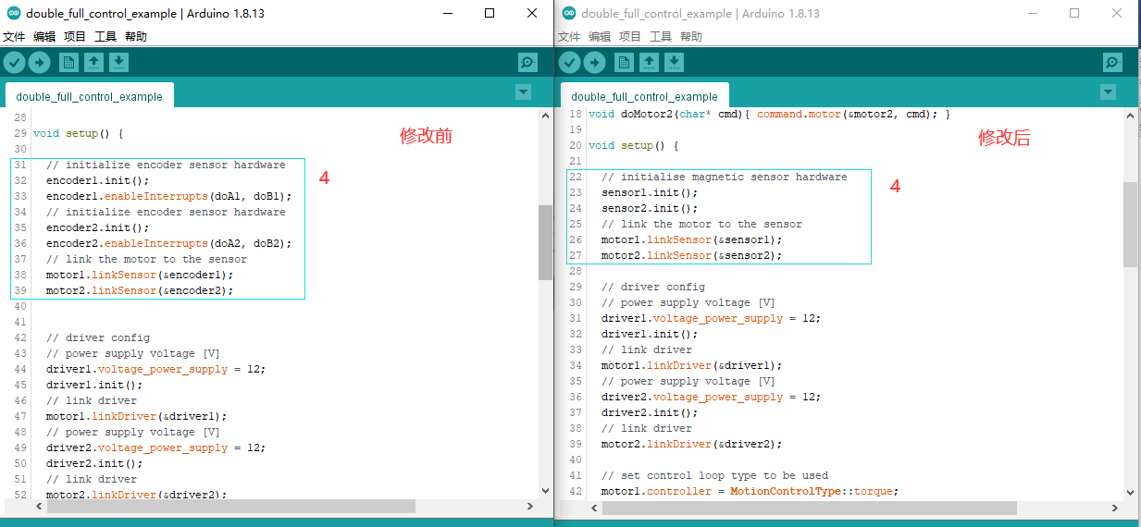The height and width of the screenshot is (527, 1141).
Task: Open Serial Monitor icon in right Arduino window
Action: [1112, 62]
